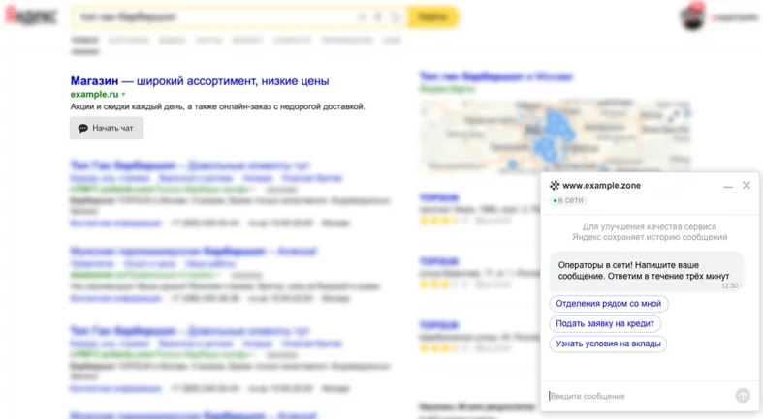The width and height of the screenshot is (763, 419).
Task: Focus the Введите сообщение input field
Action: click(x=640, y=396)
